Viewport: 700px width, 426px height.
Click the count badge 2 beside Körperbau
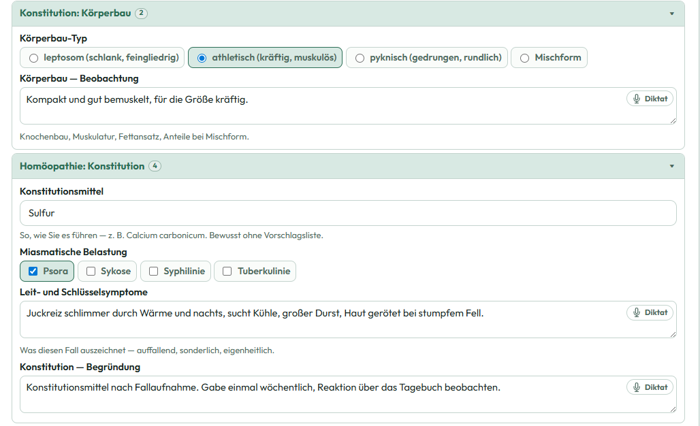coord(141,13)
